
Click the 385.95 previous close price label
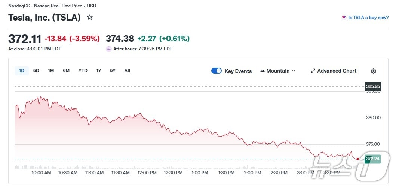373,86
